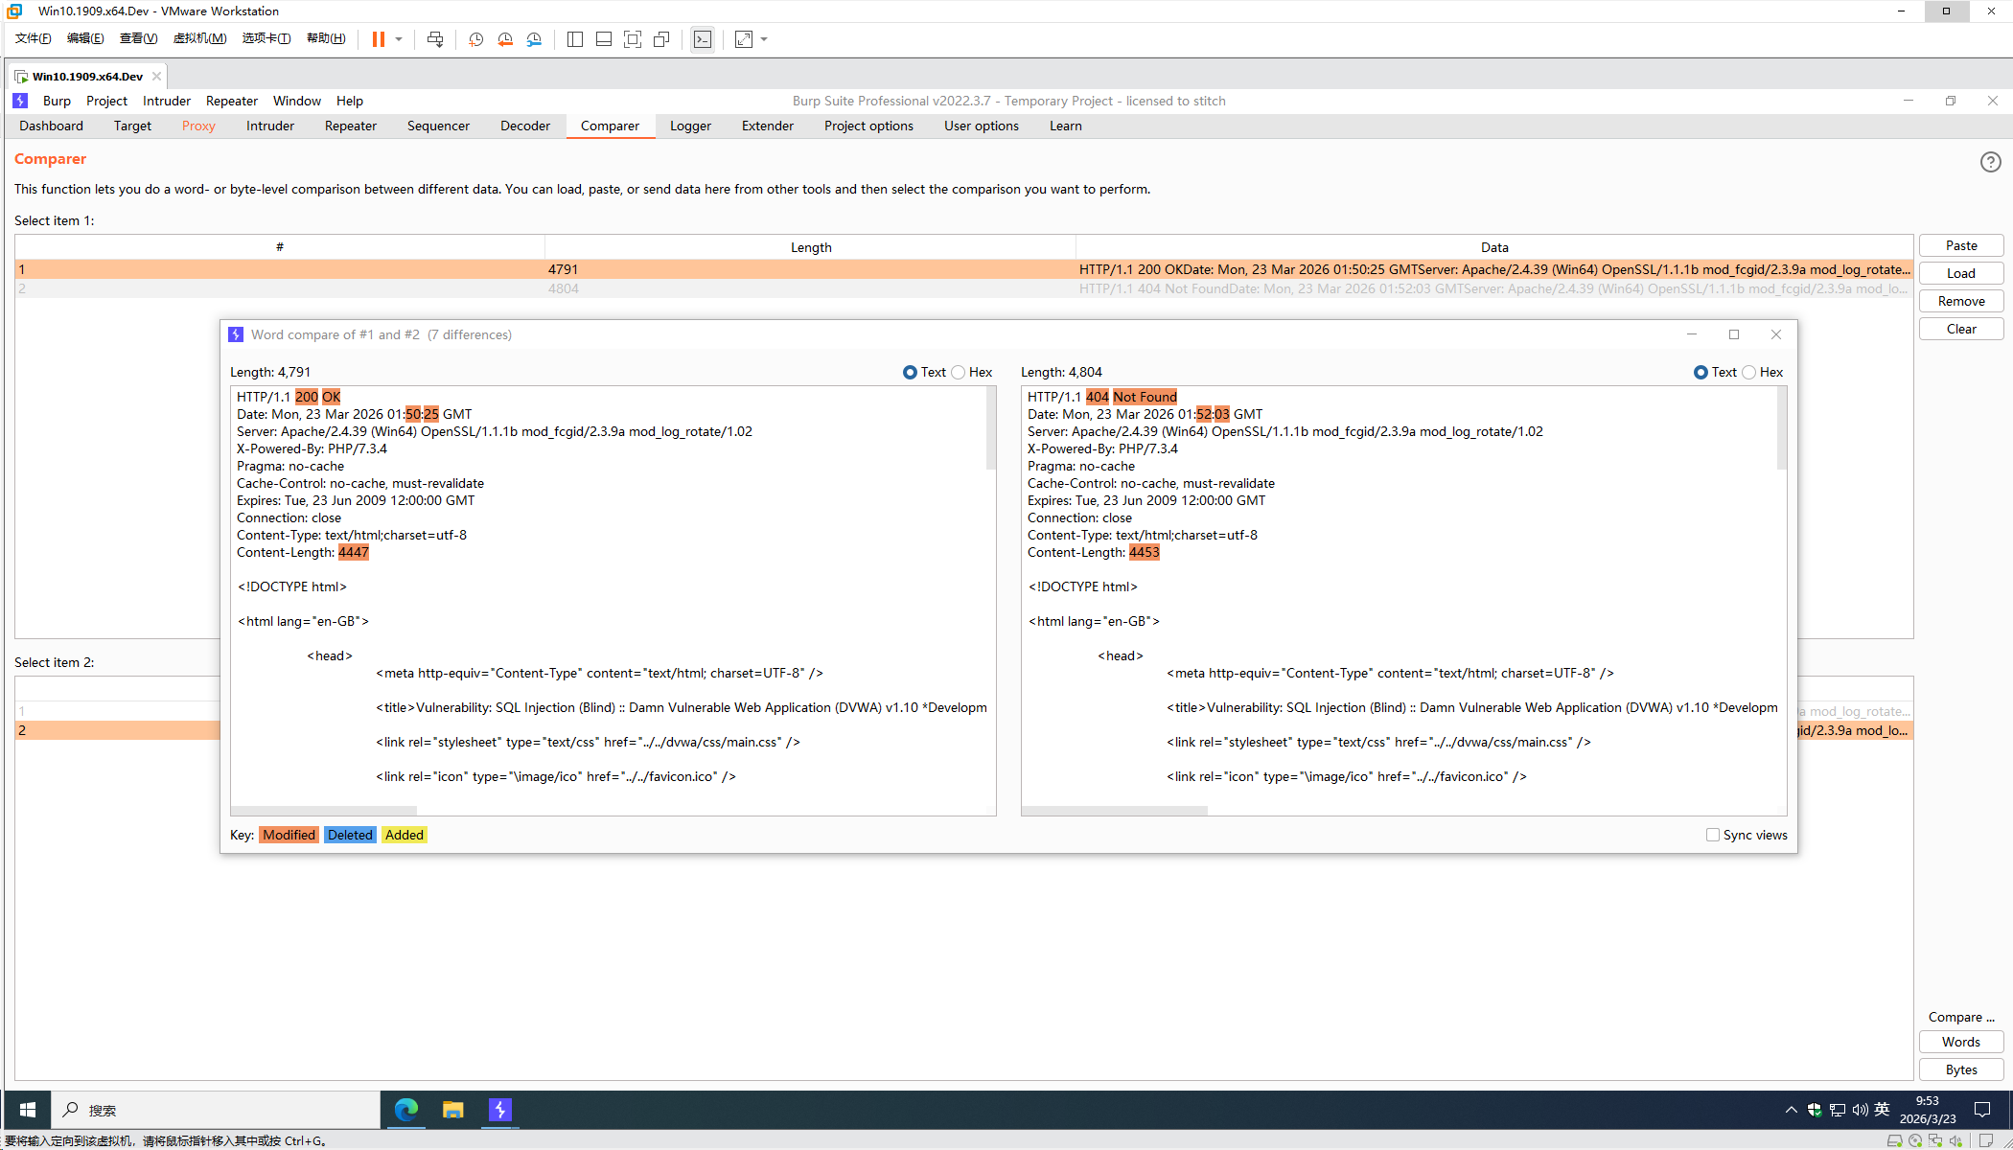Click the revert to snapshot icon
2013x1150 pixels.
tap(505, 39)
